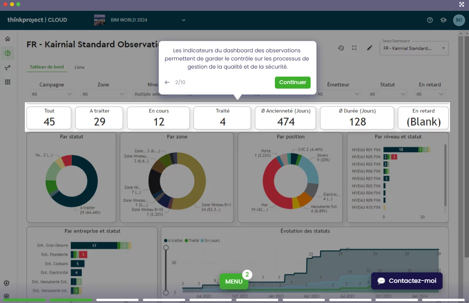Open the BO user avatar

coord(459,20)
